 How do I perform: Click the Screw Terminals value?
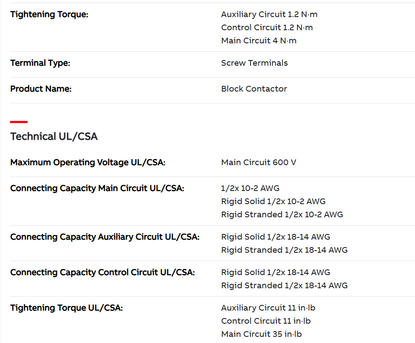click(x=255, y=63)
